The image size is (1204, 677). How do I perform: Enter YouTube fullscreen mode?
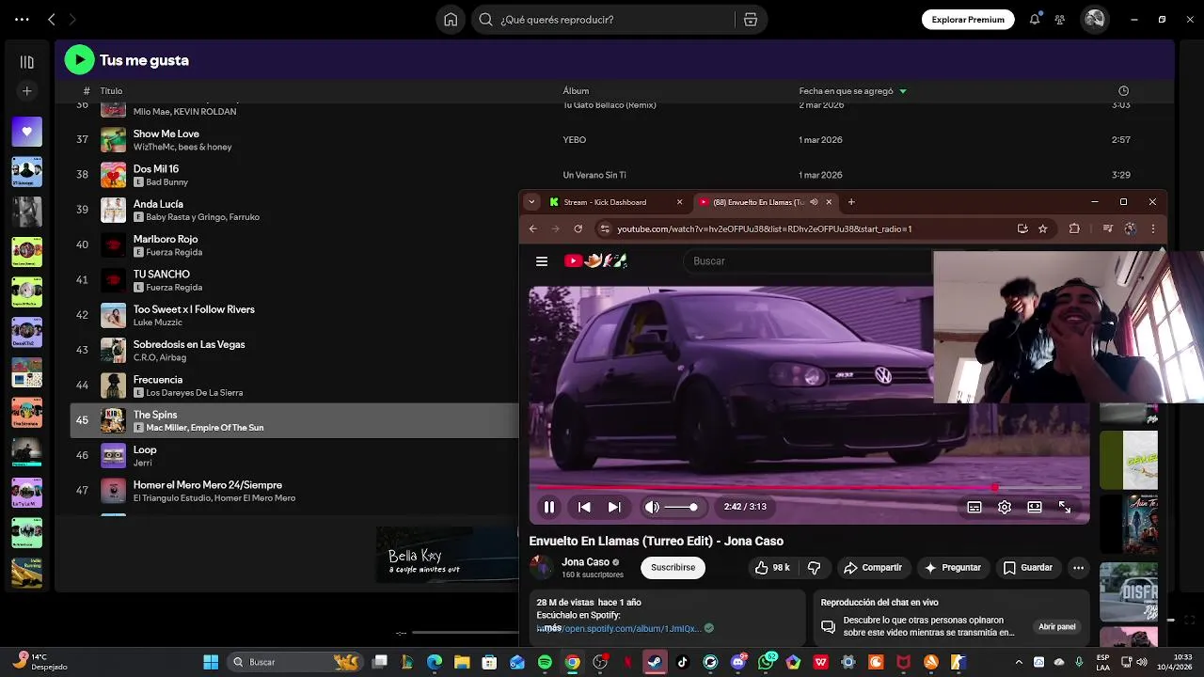pyautogui.click(x=1065, y=507)
